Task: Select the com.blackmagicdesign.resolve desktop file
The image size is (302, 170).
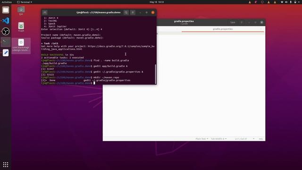Action: pos(21,45)
